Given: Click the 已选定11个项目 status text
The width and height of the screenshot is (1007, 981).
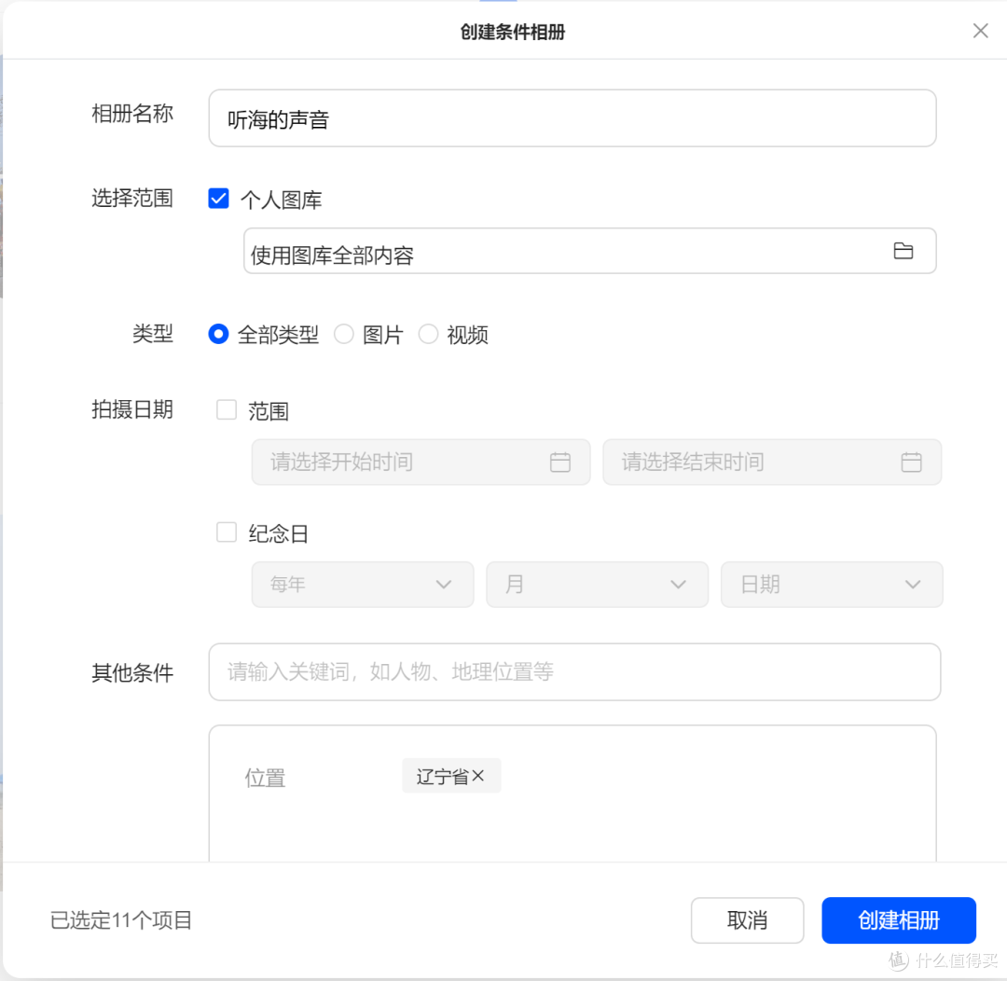Looking at the screenshot, I should 121,920.
